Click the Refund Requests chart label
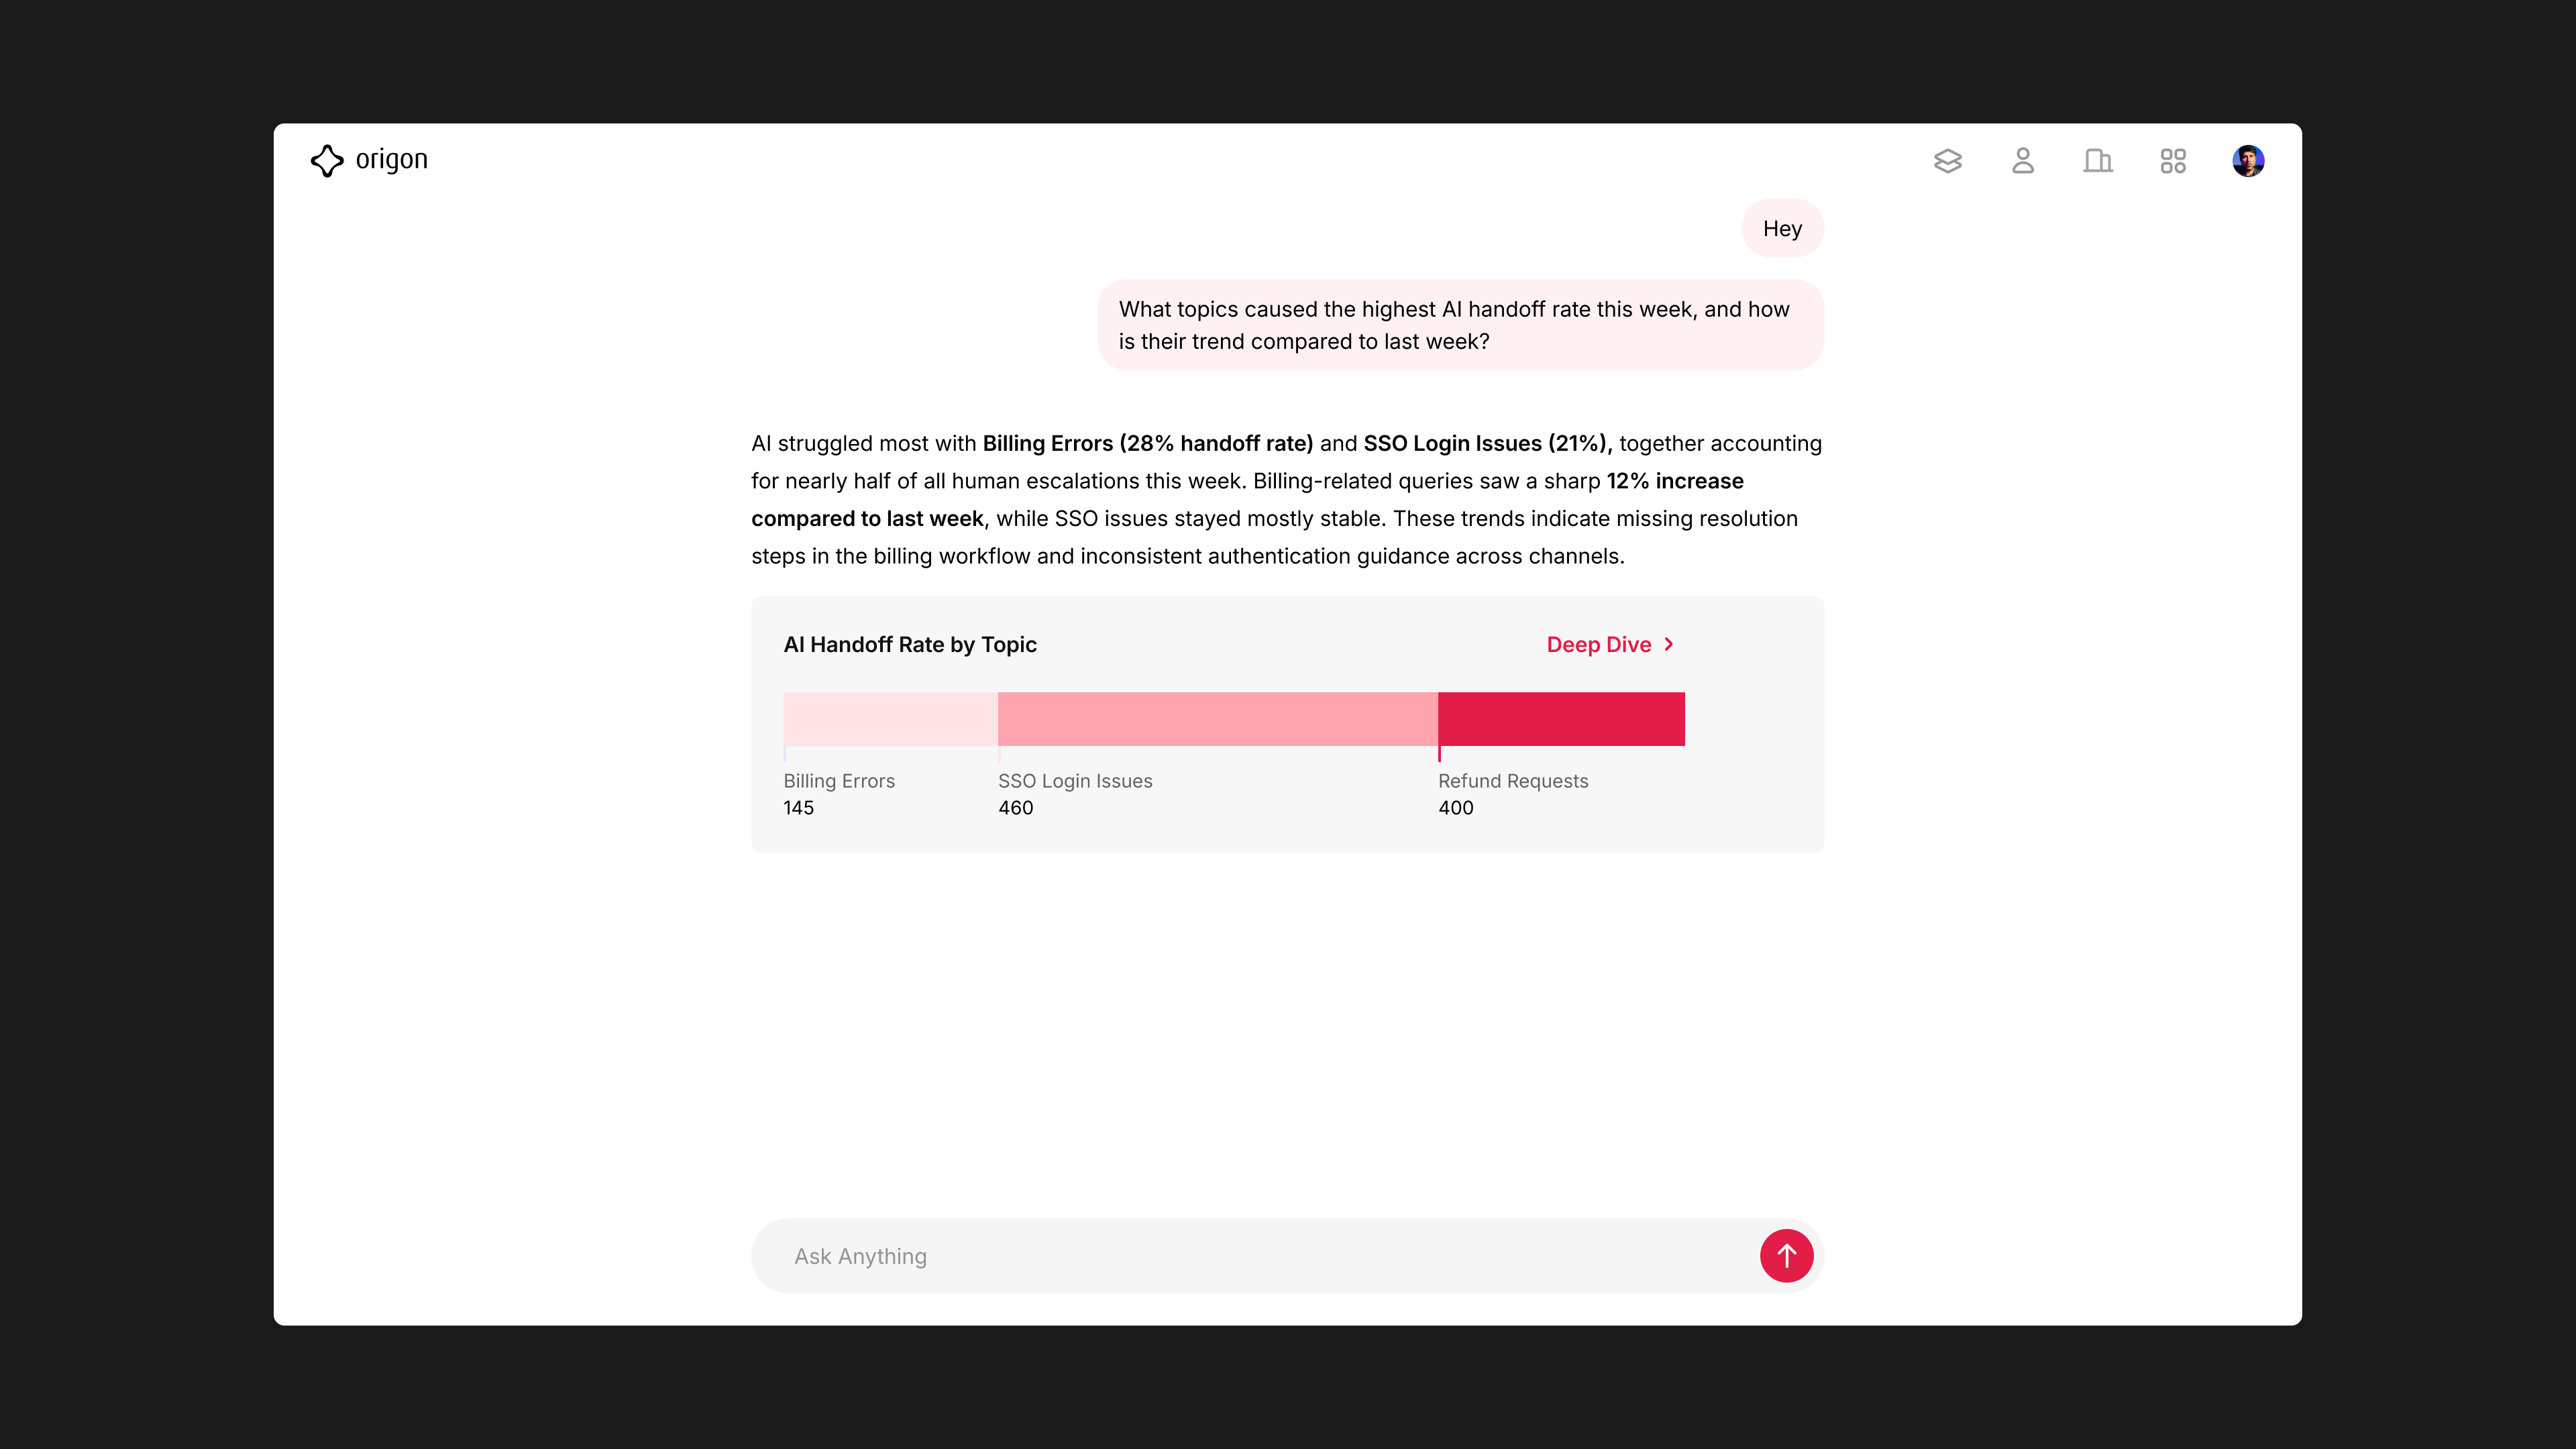Image resolution: width=2576 pixels, height=1449 pixels. 1513,781
